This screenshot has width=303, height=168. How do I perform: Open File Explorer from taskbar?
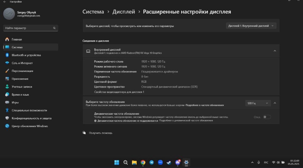134,163
